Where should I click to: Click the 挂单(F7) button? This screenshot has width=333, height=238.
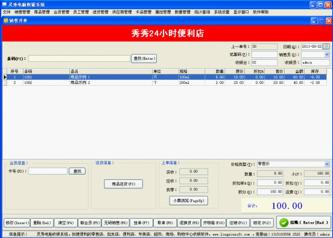point(141,223)
